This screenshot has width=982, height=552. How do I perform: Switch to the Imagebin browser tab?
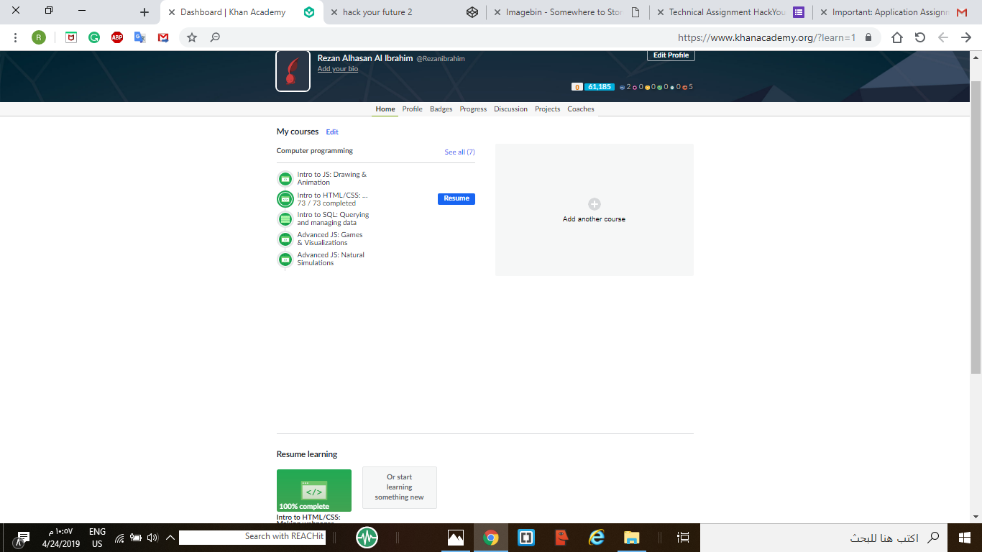pyautogui.click(x=568, y=12)
